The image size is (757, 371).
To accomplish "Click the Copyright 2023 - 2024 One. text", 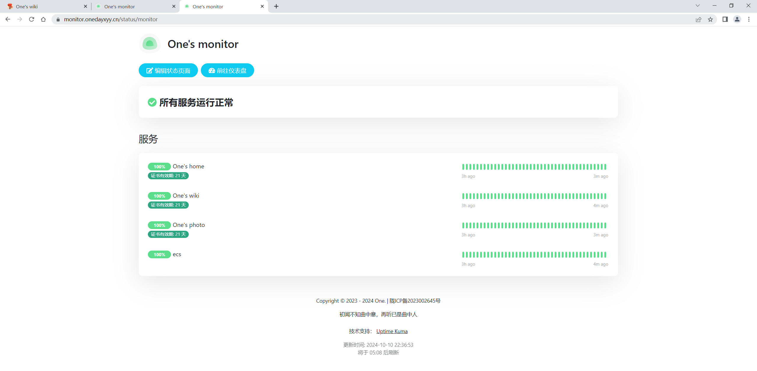I will [x=351, y=301].
